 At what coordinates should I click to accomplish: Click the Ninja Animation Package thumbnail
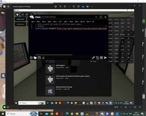click(x=50, y=91)
